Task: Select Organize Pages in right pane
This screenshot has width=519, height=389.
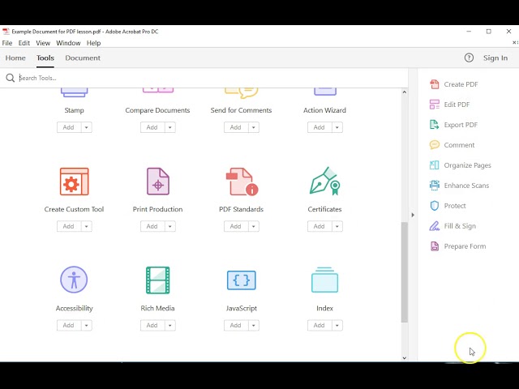Action: (467, 165)
